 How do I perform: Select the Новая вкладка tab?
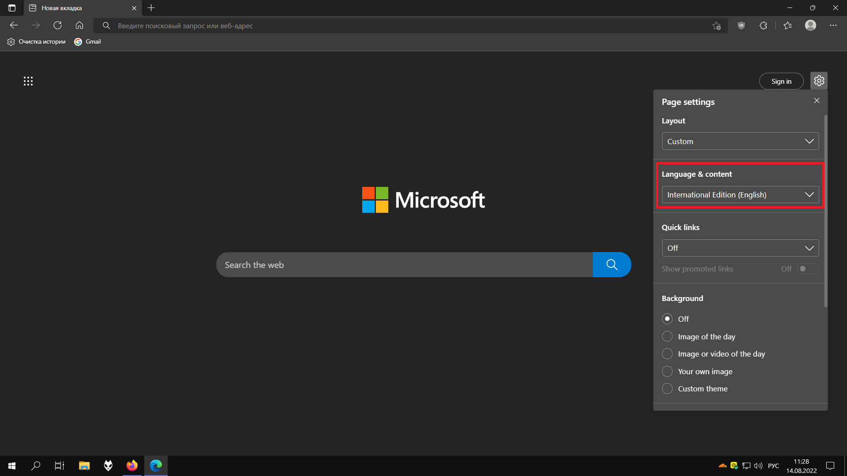(x=83, y=8)
